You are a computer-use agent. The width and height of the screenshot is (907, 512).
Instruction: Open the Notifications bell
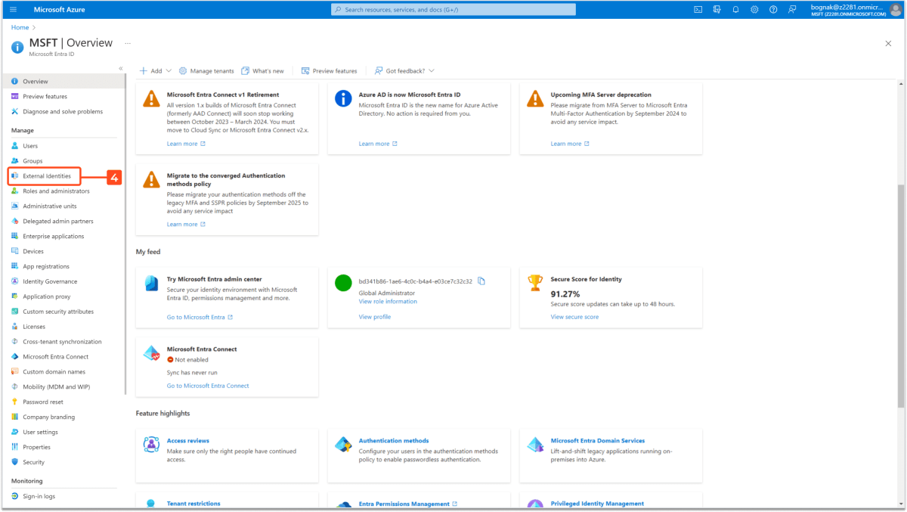734,9
